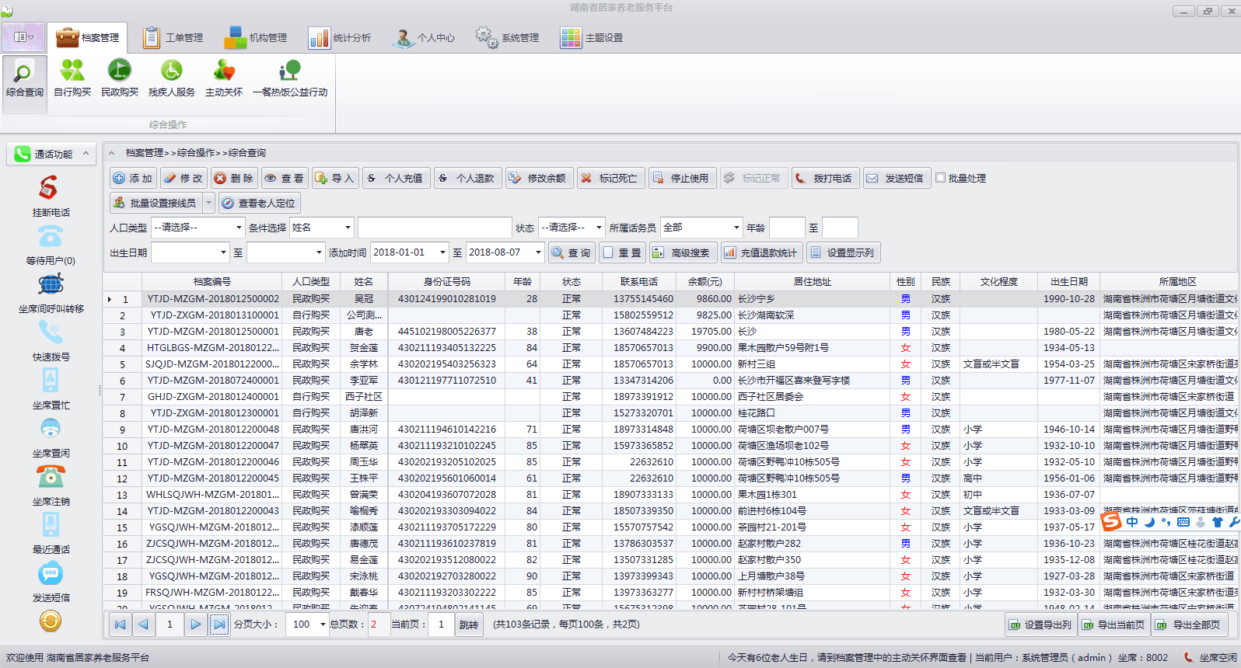Open the 统计分析 tab
Viewport: 1241px width, 668px height.
pyautogui.click(x=340, y=37)
